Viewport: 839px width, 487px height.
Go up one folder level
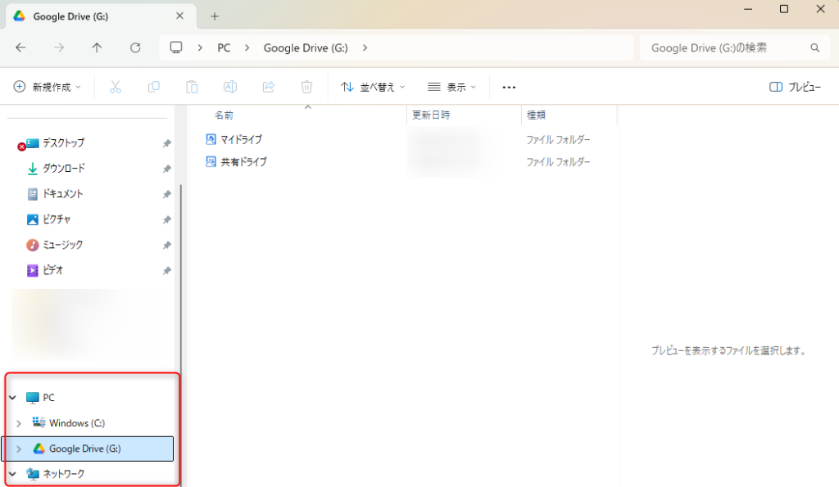pos(97,47)
